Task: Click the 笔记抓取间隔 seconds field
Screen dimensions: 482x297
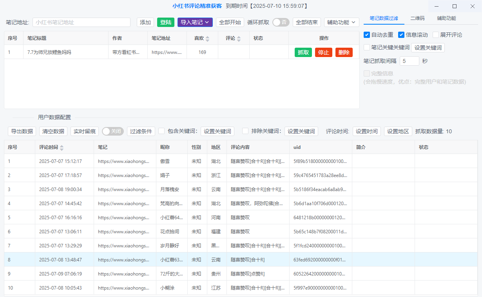Action: 410,61
